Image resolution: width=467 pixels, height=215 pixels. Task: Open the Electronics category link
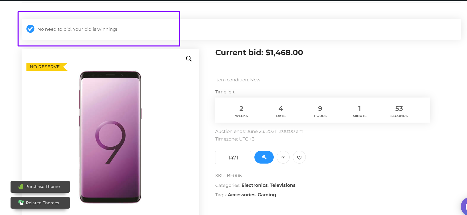(254, 185)
